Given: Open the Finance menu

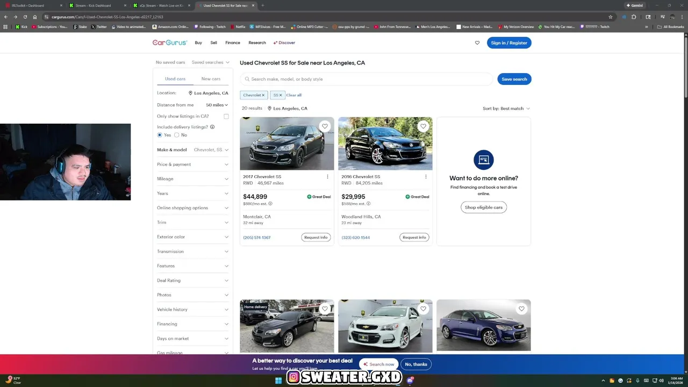Looking at the screenshot, I should [x=233, y=42].
